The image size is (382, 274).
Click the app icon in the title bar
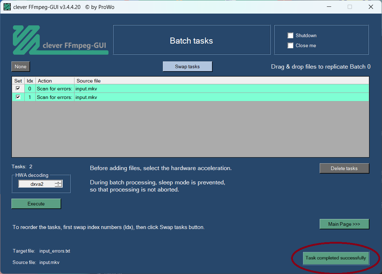[7, 7]
